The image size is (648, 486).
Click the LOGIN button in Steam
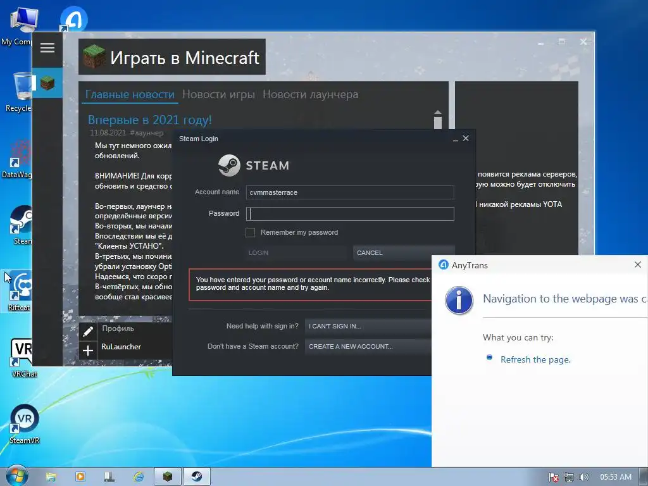(x=296, y=252)
